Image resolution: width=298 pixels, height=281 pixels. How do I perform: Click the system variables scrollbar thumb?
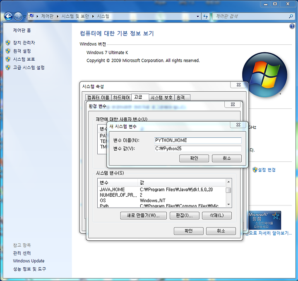click(228, 190)
